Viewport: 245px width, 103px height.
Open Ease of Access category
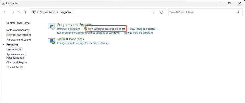point(15,67)
